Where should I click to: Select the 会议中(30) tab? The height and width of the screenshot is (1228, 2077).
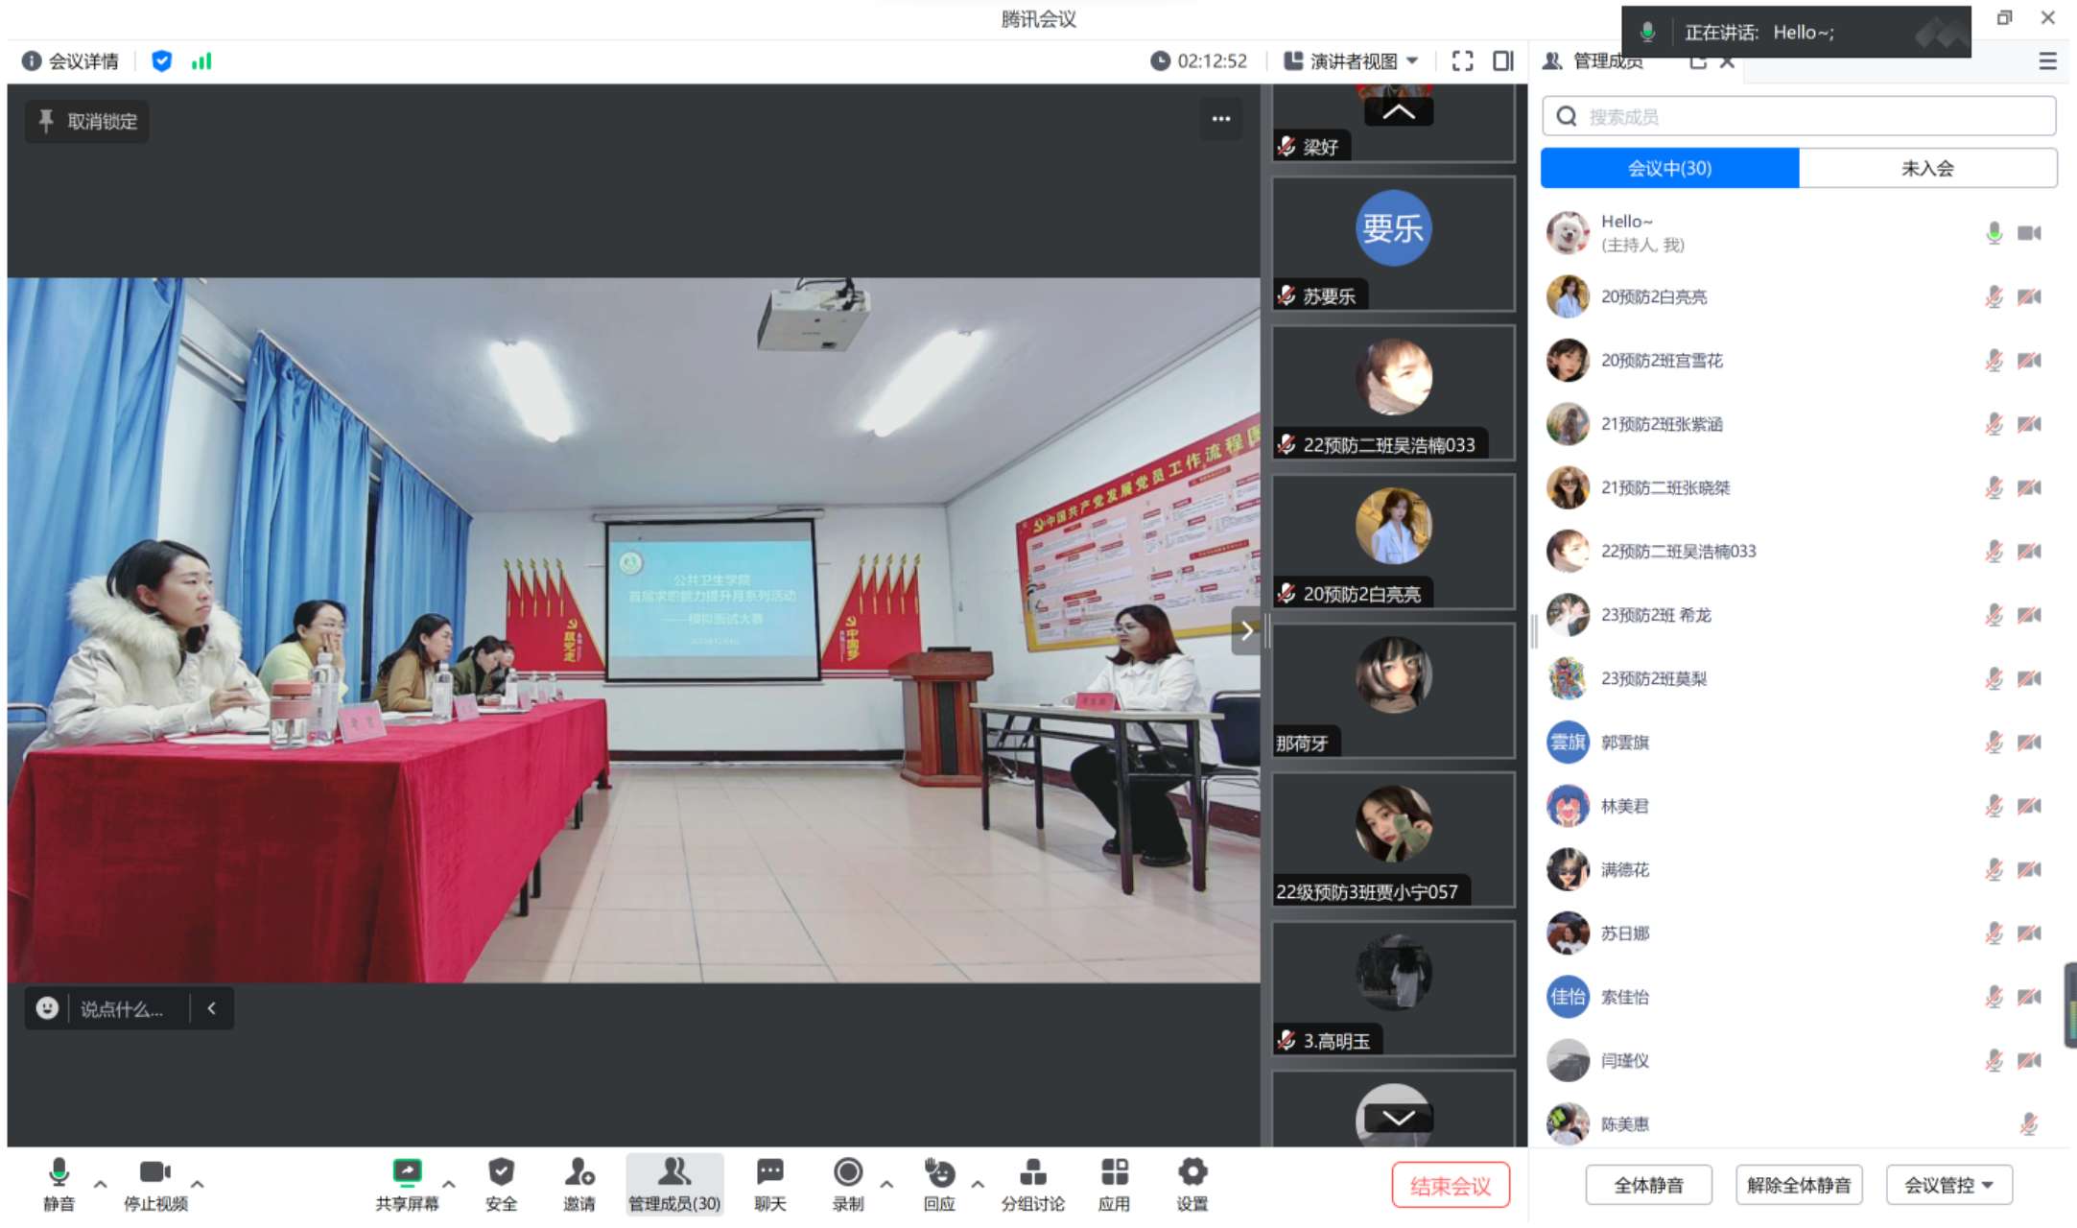(1669, 169)
